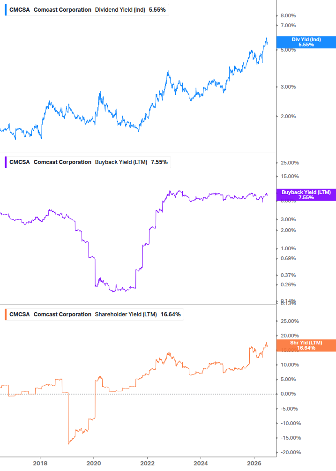Click the 7.55% value in buyback yield legend
This screenshot has width=336, height=471.
[159, 162]
